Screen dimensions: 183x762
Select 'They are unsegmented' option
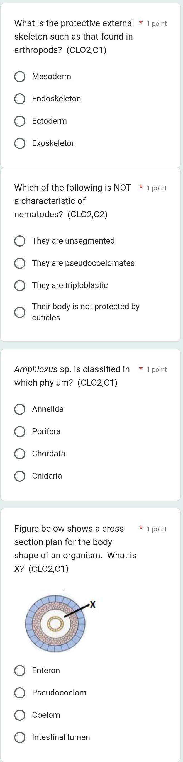[20, 241]
